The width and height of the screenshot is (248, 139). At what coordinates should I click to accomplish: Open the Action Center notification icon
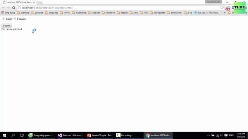[226, 136]
